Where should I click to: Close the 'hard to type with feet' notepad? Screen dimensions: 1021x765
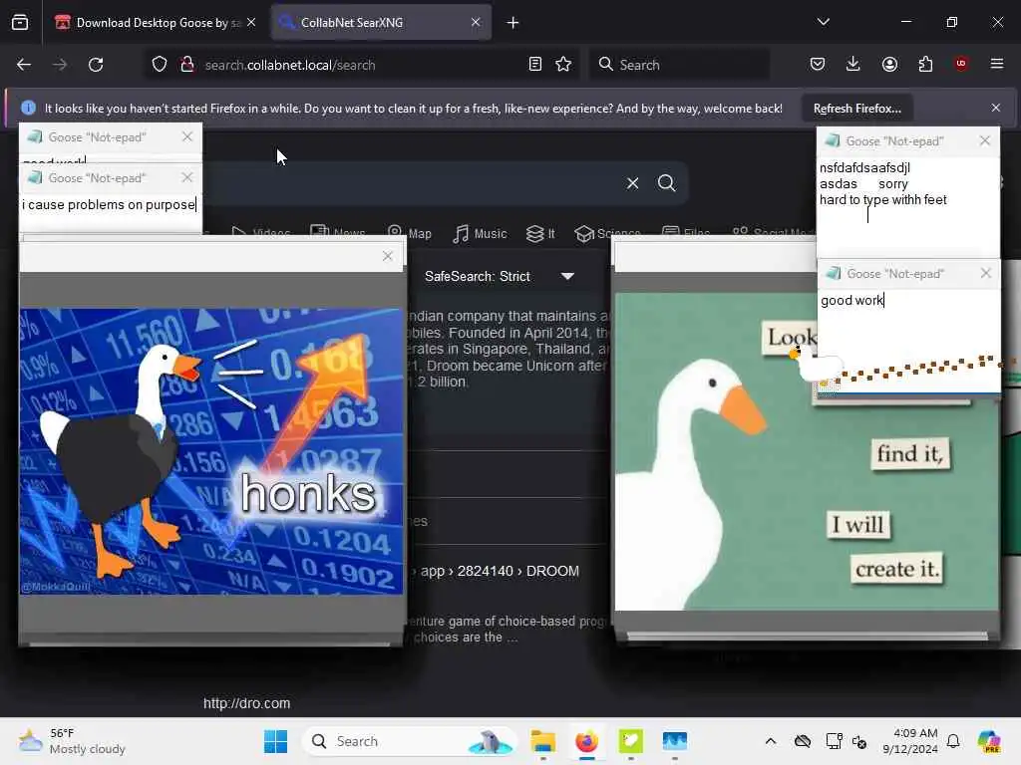984,140
